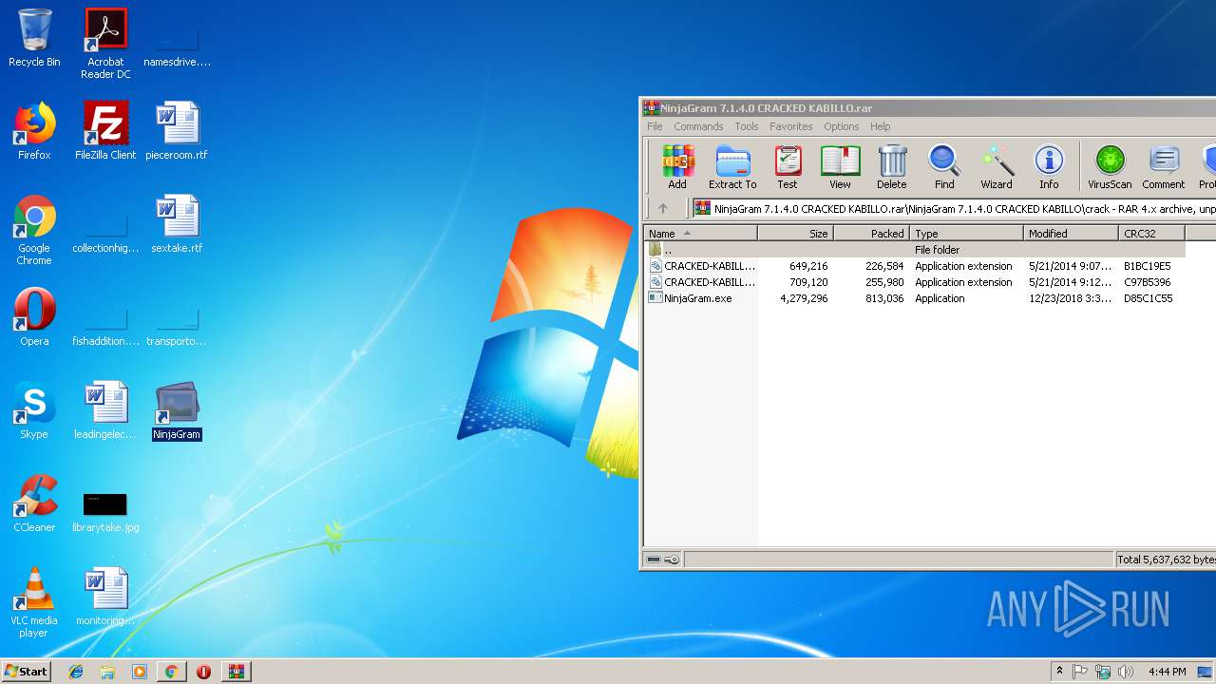The image size is (1216, 684).
Task: Click the WinRAR taskbar button
Action: (x=237, y=672)
